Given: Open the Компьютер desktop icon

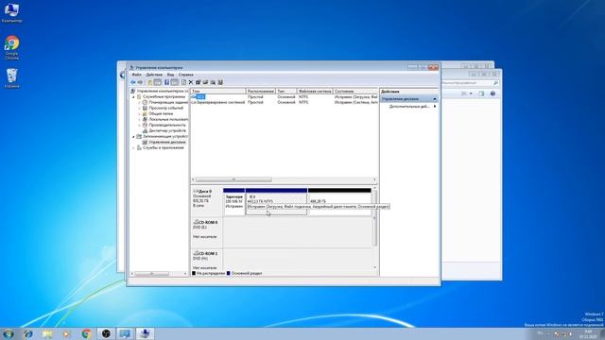Looking at the screenshot, I should point(11,12).
